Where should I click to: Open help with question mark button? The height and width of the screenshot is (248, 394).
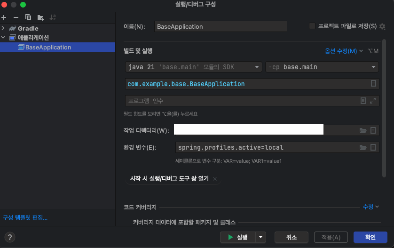point(10,237)
